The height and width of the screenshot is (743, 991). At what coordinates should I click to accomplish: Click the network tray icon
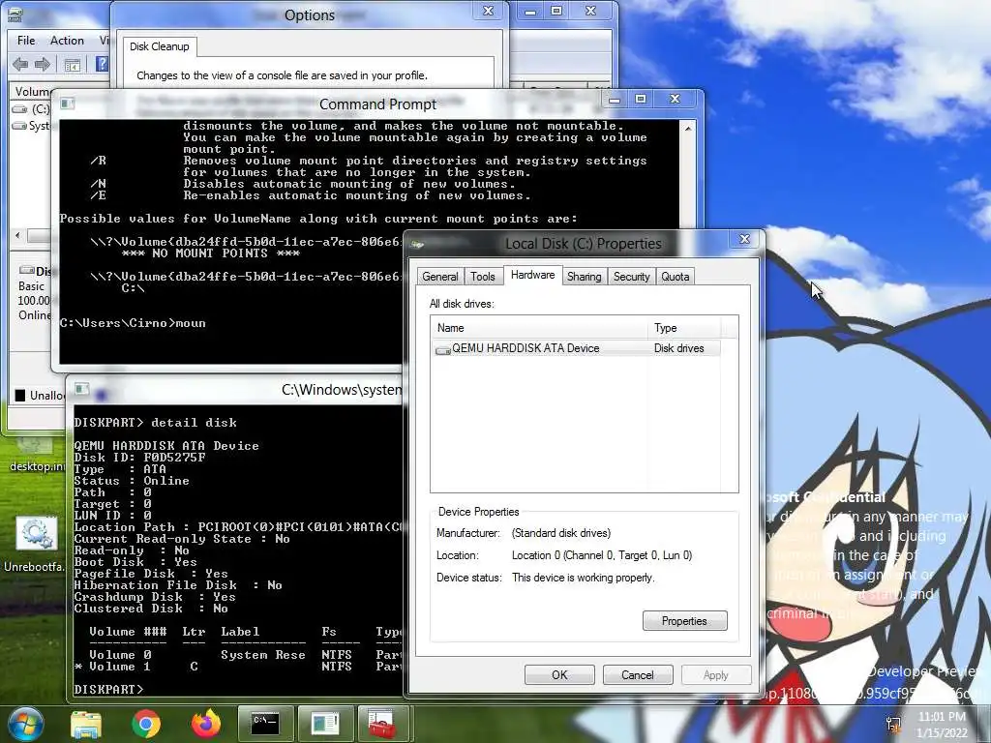point(893,724)
